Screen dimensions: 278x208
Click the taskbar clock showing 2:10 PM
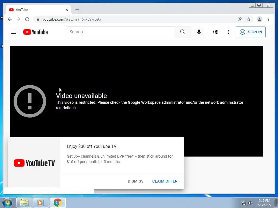click(264, 203)
